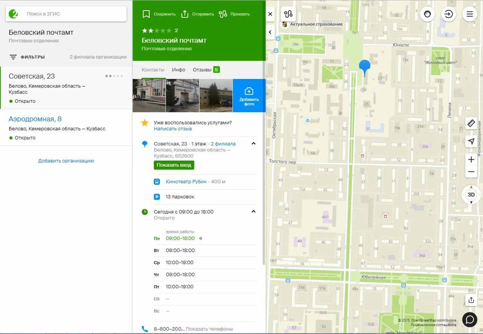Image resolution: width=483 pixels, height=334 pixels.
Task: Click Лицензионное соглашение link
Action: [433, 325]
